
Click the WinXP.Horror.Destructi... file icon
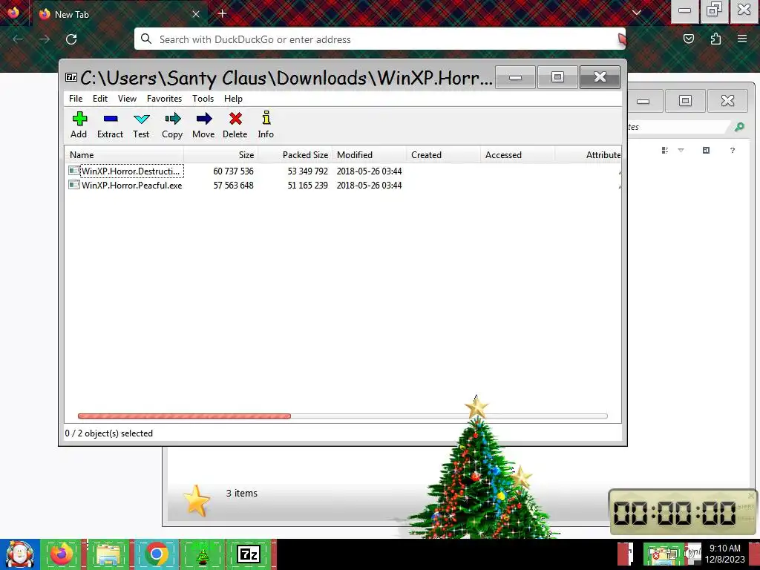click(74, 171)
